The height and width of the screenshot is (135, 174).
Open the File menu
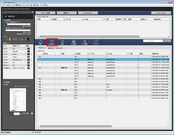coord(6,5)
